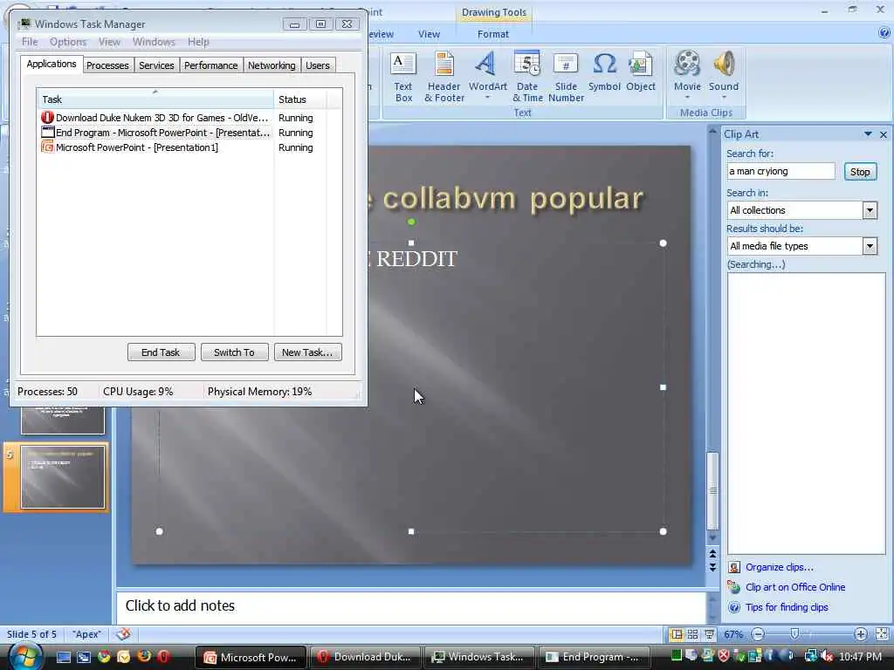
Task: Fit slide to current window
Action: [x=882, y=634]
